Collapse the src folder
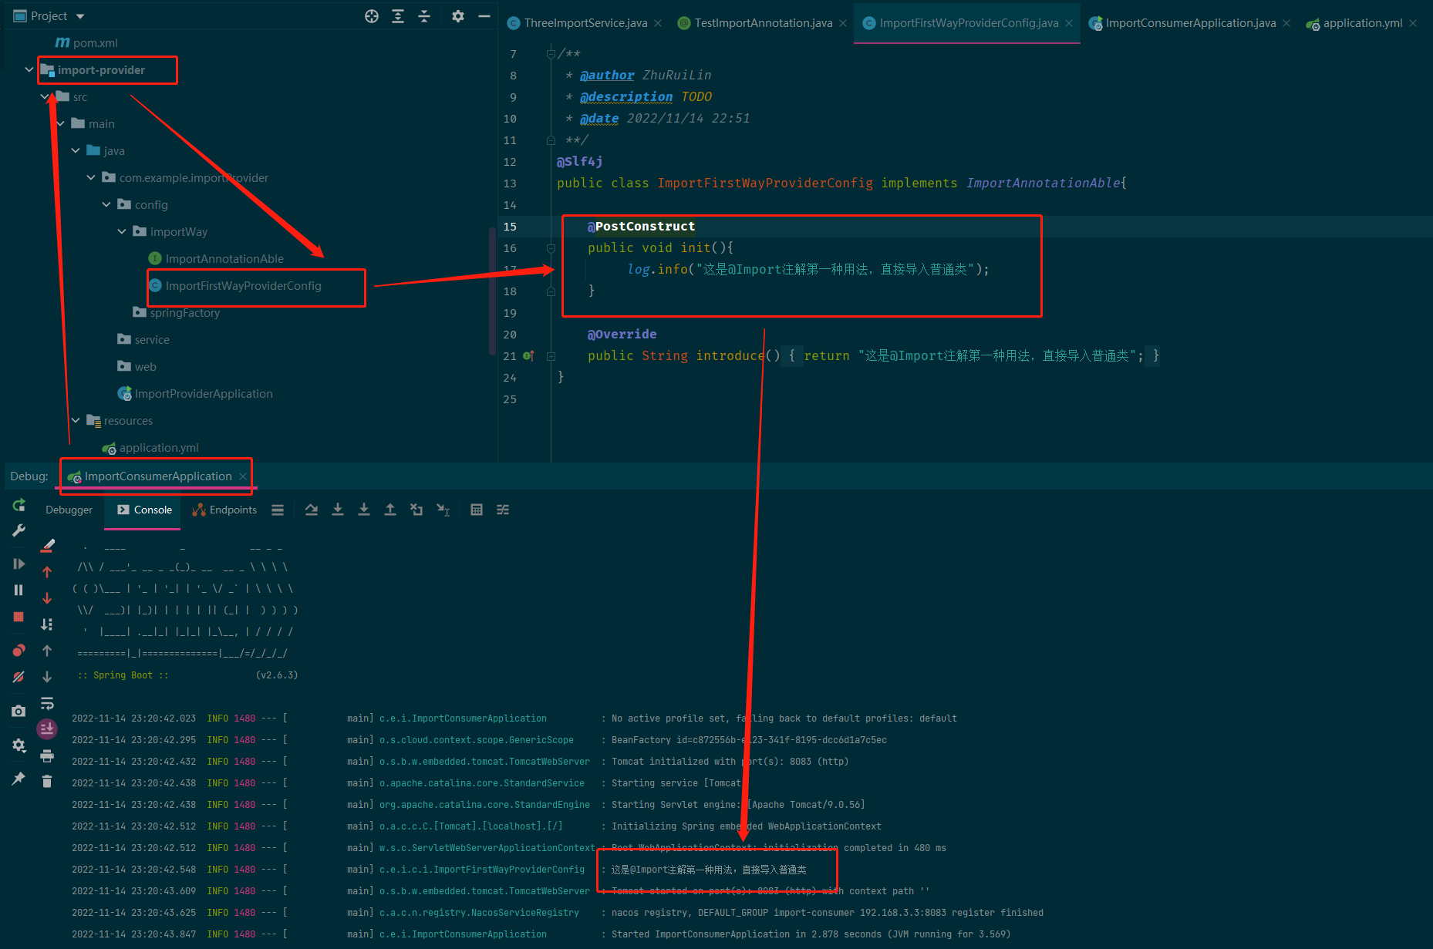 [45, 97]
